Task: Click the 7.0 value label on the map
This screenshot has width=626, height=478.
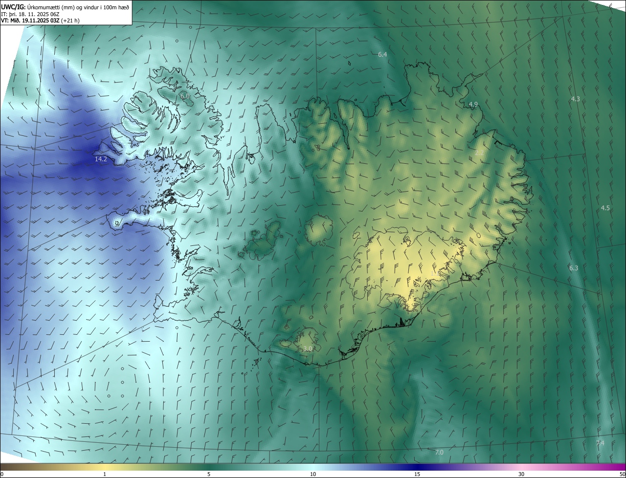Action: coord(439,453)
